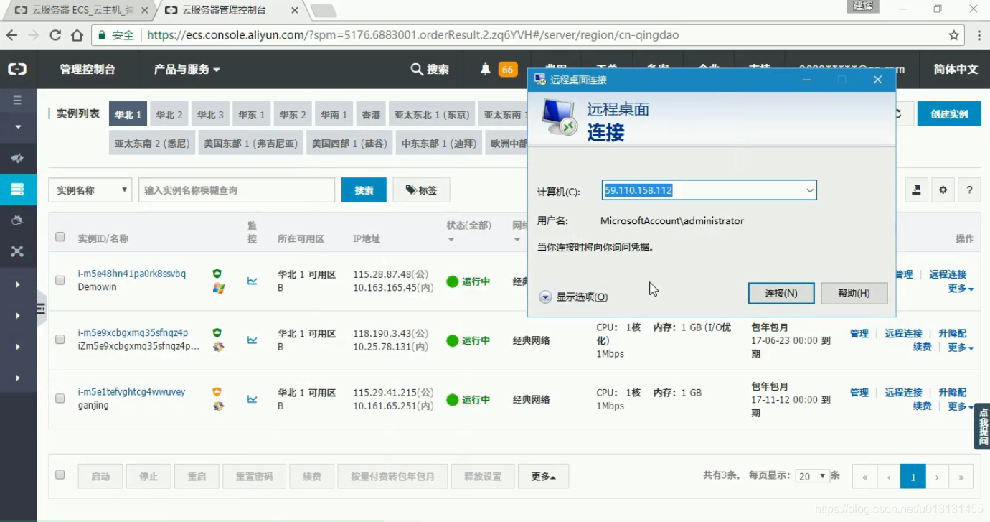Click browser URL address bar
The width and height of the screenshot is (990, 522).
(527, 35)
